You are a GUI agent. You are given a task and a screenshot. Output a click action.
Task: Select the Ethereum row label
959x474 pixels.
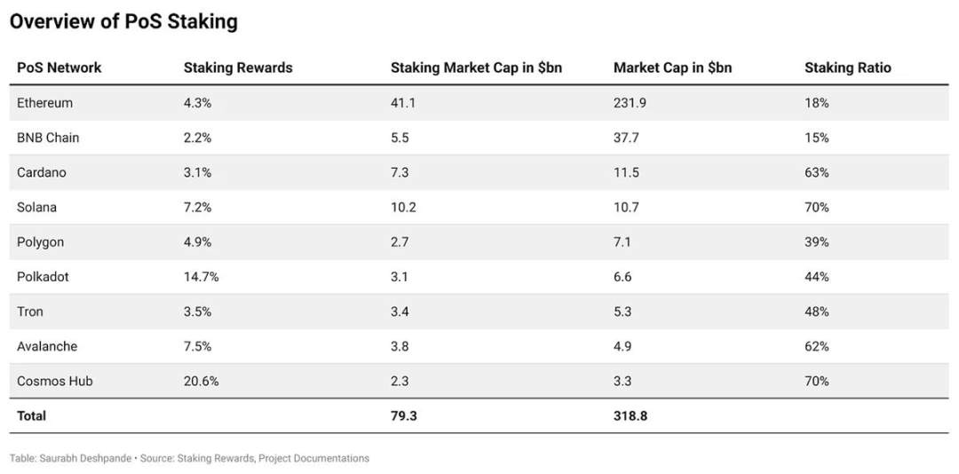[x=44, y=103]
